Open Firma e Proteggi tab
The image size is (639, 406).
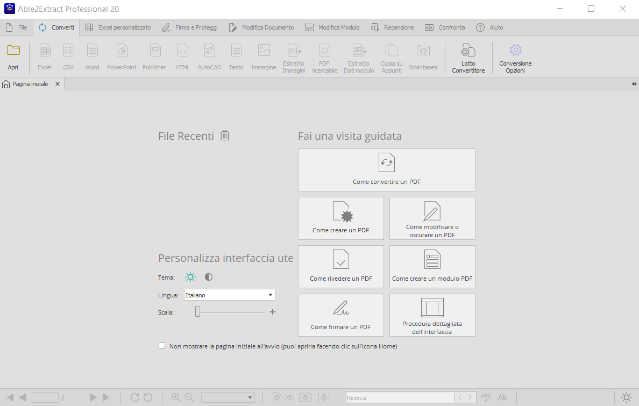[x=190, y=27]
